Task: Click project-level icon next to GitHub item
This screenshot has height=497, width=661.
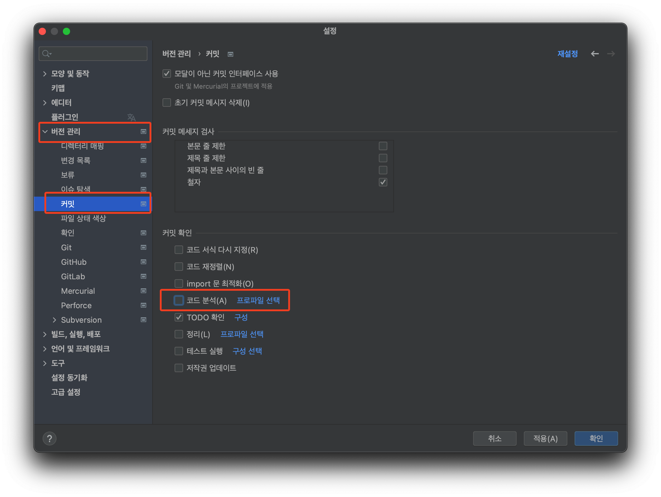Action: (143, 262)
